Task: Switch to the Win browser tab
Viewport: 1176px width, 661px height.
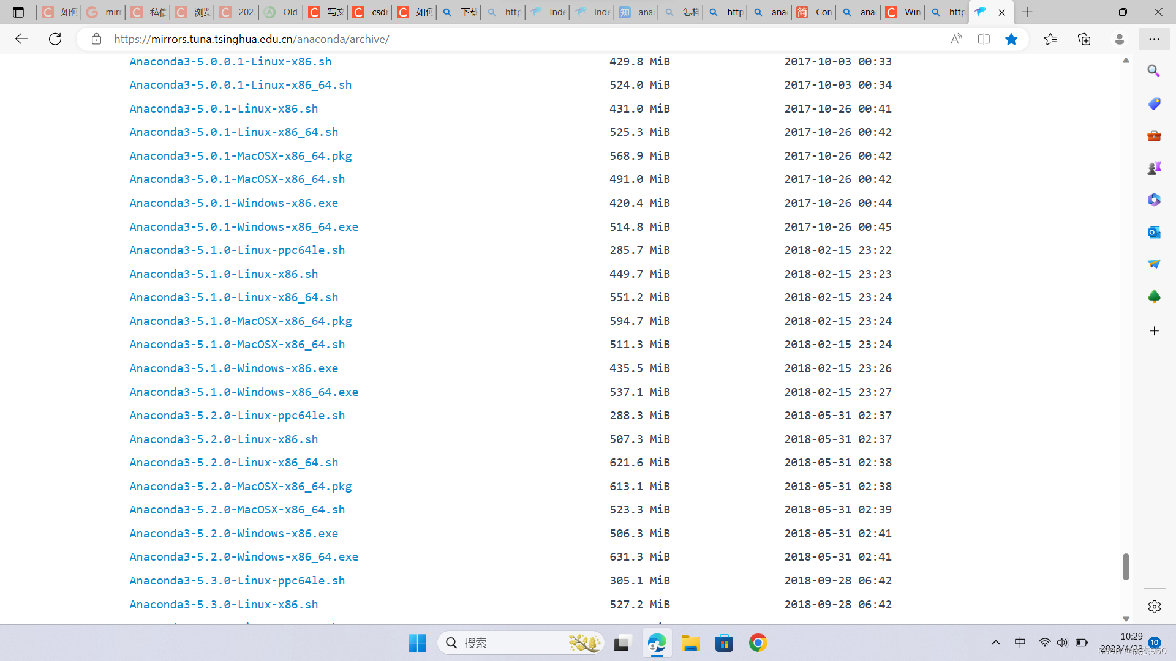Action: tap(903, 12)
